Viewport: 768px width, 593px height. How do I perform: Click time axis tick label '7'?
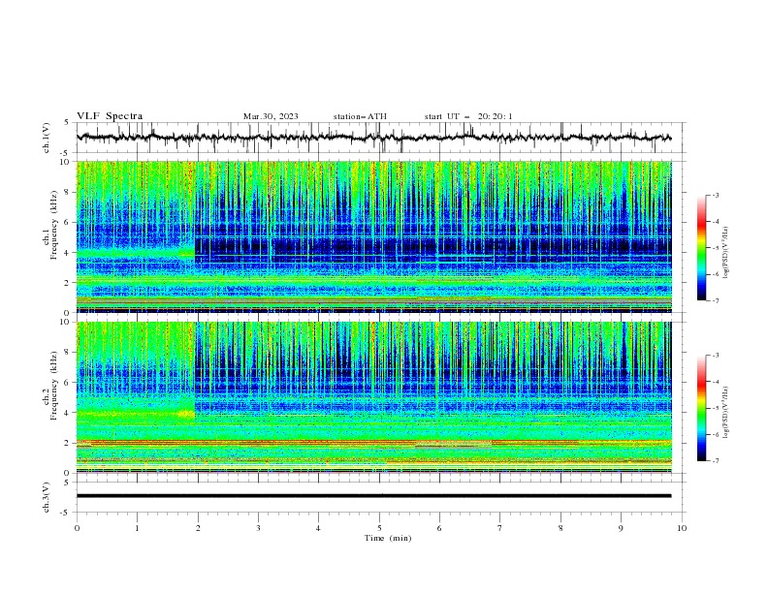pos(500,528)
